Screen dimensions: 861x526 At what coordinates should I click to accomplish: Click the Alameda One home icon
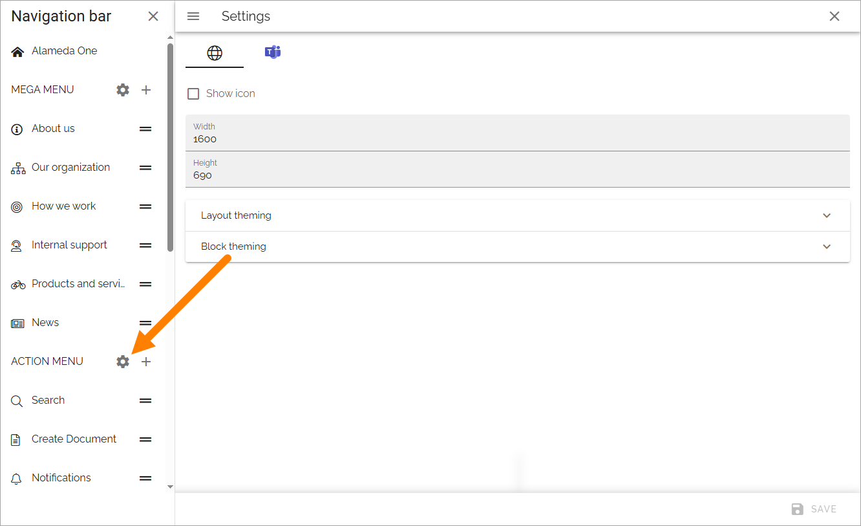tap(17, 52)
